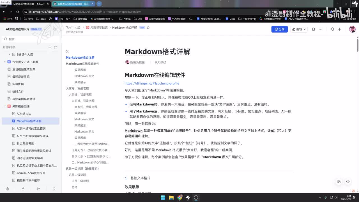
Task: Open the dillinger.io laocheng-profile link
Action: point(152,83)
